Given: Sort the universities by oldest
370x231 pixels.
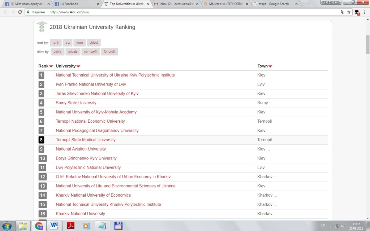Looking at the screenshot, I should 94,43.
